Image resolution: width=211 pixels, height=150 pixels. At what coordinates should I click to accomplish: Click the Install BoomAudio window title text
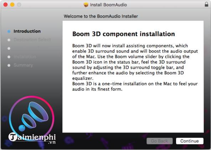108,5
